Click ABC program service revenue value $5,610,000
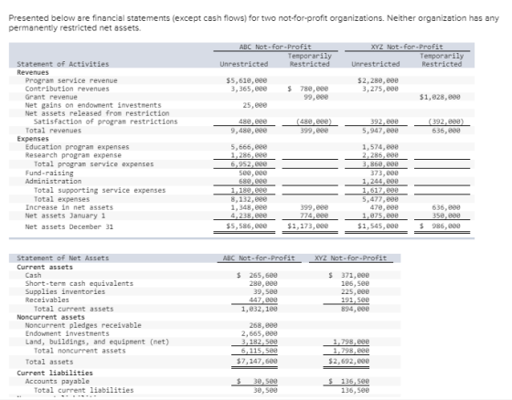Screen dimensions: 512x400 [x=247, y=80]
